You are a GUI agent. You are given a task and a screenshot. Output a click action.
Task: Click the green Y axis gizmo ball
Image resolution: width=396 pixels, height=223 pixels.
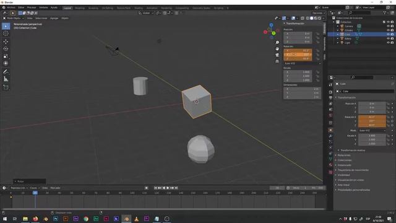click(x=273, y=33)
